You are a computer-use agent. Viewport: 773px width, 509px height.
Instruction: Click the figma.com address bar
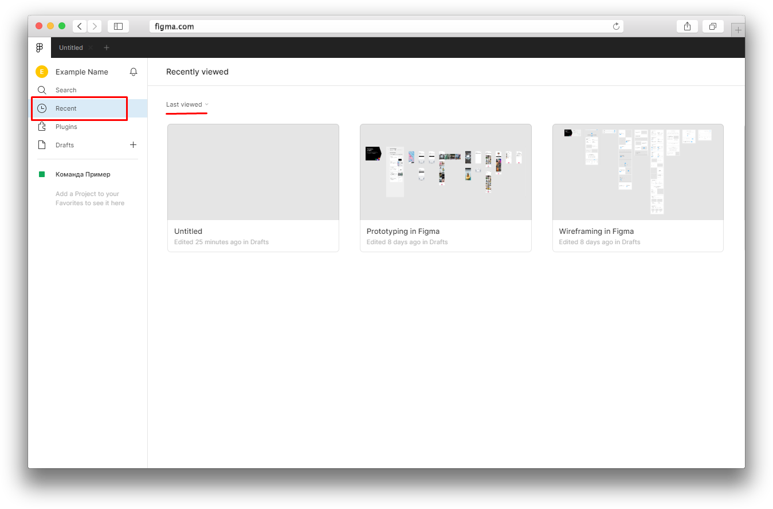[x=386, y=26]
